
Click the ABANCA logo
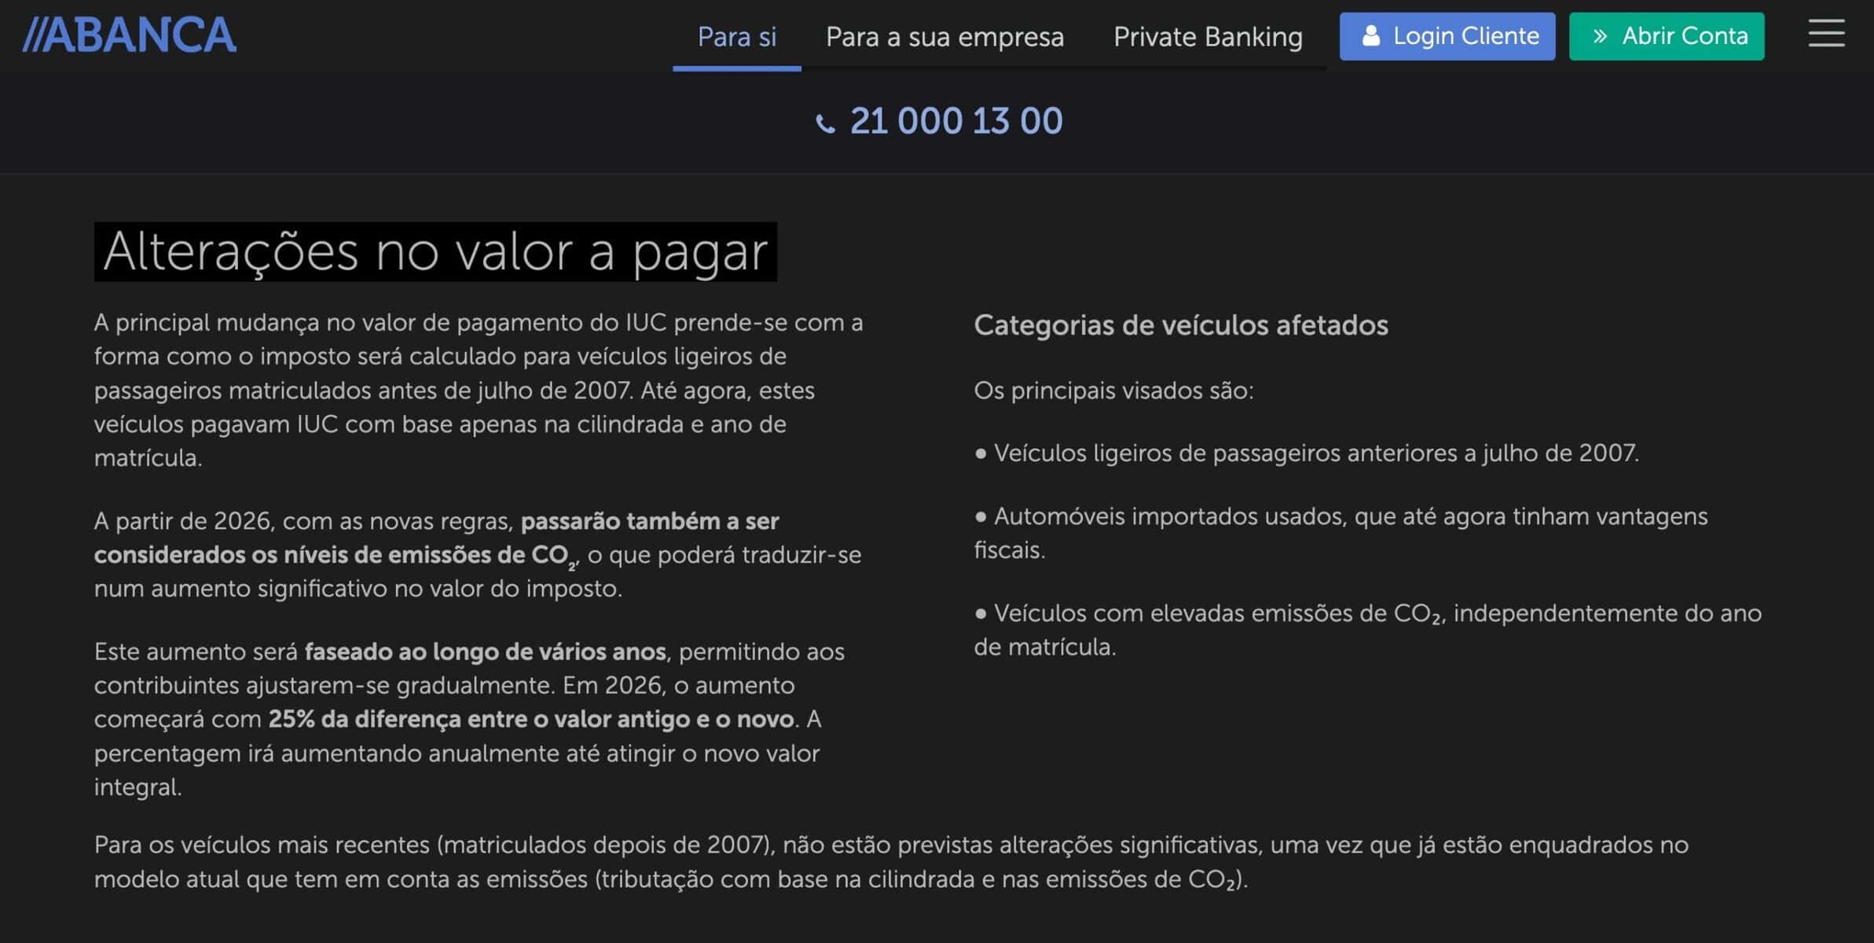pos(130,35)
